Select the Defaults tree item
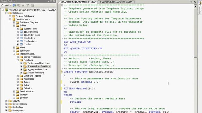This screenshot has height=113, width=202. [x=27, y=88]
